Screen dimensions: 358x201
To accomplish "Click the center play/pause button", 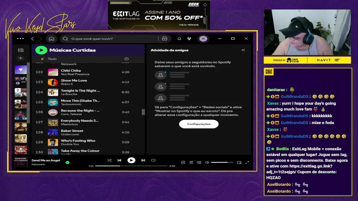I will [131, 160].
